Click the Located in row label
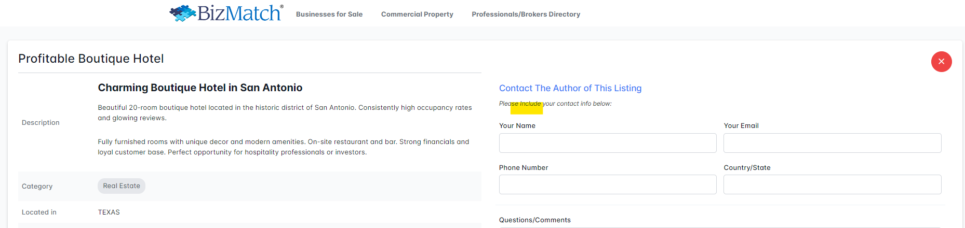 [x=39, y=212]
